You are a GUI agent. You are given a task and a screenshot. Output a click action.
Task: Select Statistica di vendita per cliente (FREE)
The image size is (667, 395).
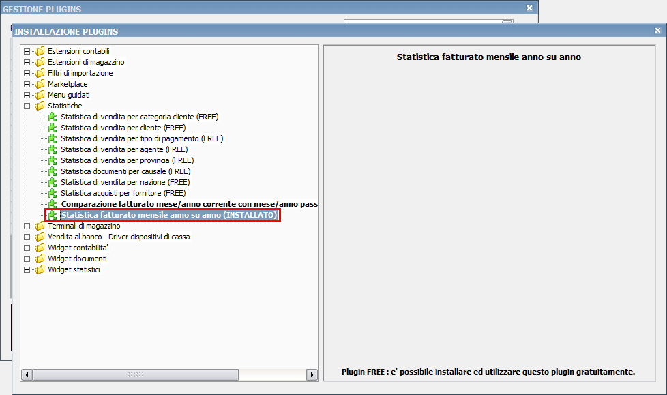pos(123,128)
